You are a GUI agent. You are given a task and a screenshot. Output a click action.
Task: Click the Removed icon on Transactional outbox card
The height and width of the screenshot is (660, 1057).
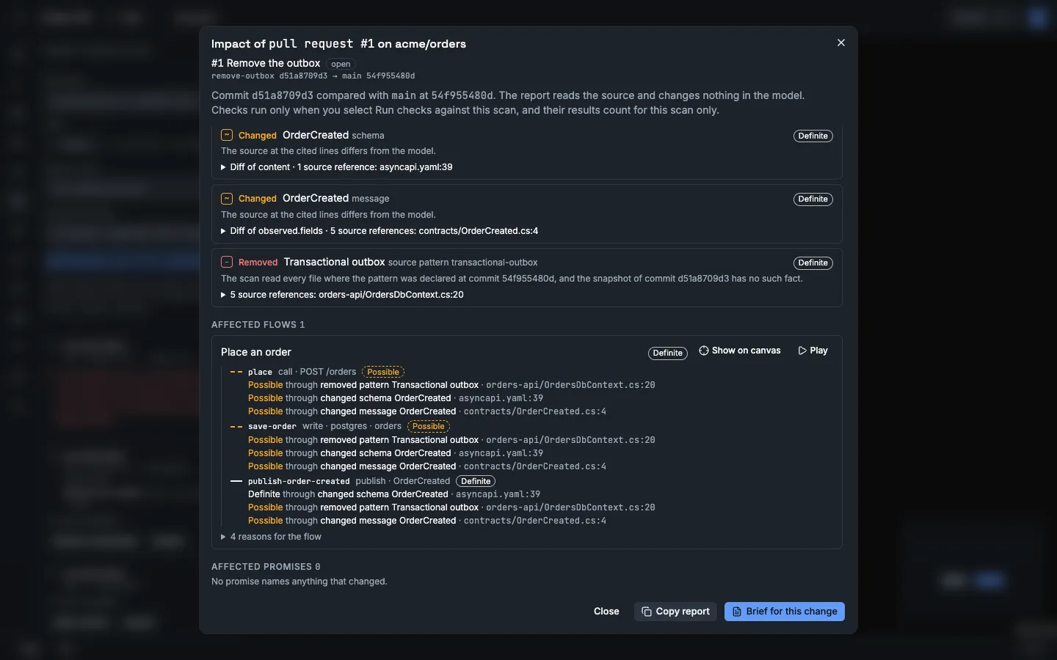point(227,262)
